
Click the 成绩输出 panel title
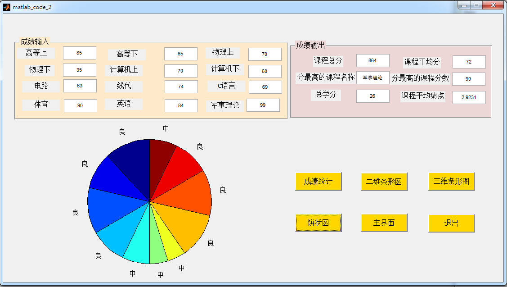[x=310, y=46]
